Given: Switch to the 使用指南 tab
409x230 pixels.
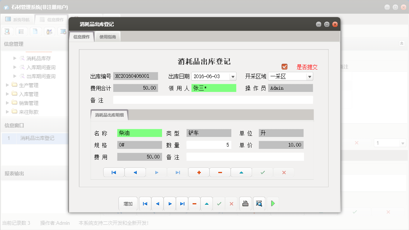Looking at the screenshot, I should [107, 36].
